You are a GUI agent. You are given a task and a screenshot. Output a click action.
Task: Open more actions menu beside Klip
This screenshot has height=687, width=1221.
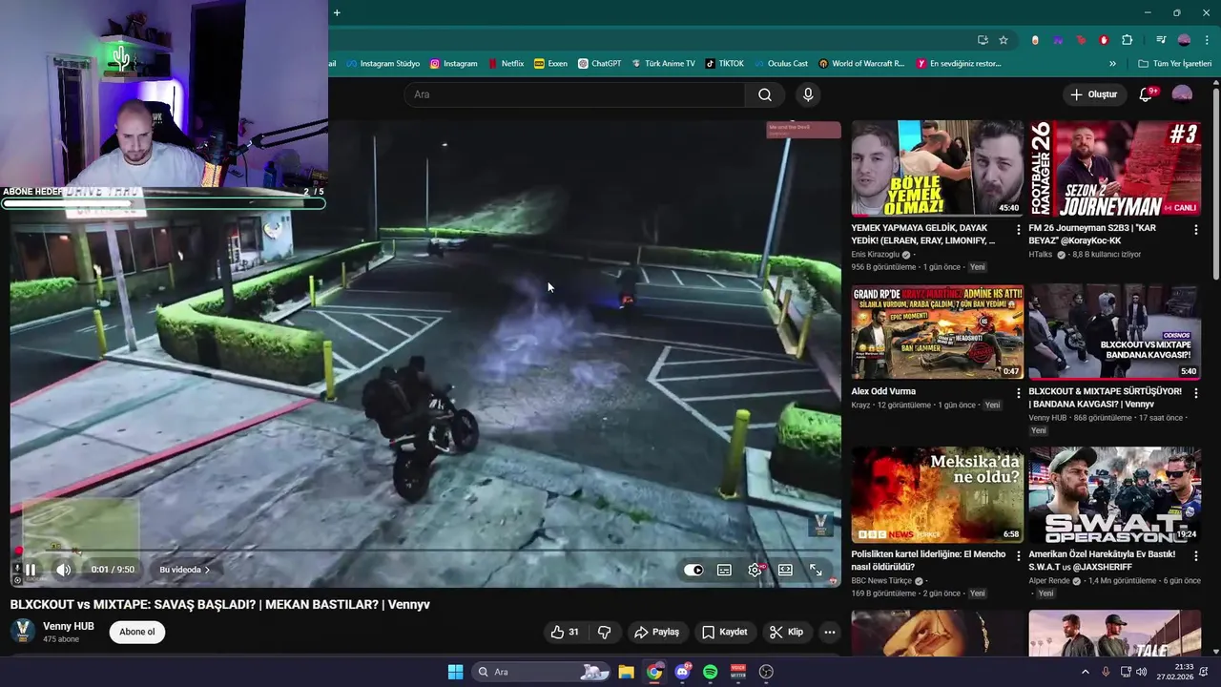pyautogui.click(x=830, y=632)
